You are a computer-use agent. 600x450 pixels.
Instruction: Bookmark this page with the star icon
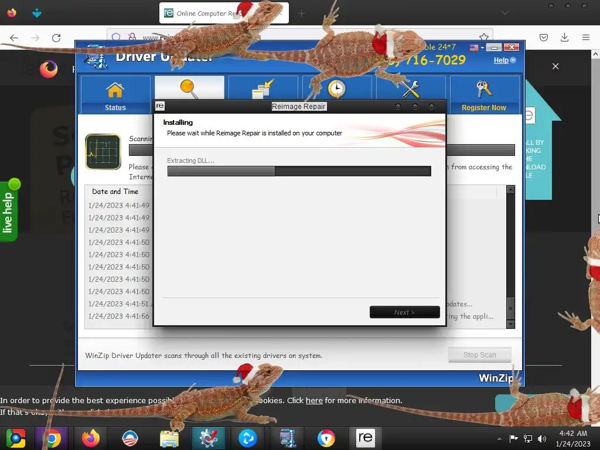pos(483,37)
